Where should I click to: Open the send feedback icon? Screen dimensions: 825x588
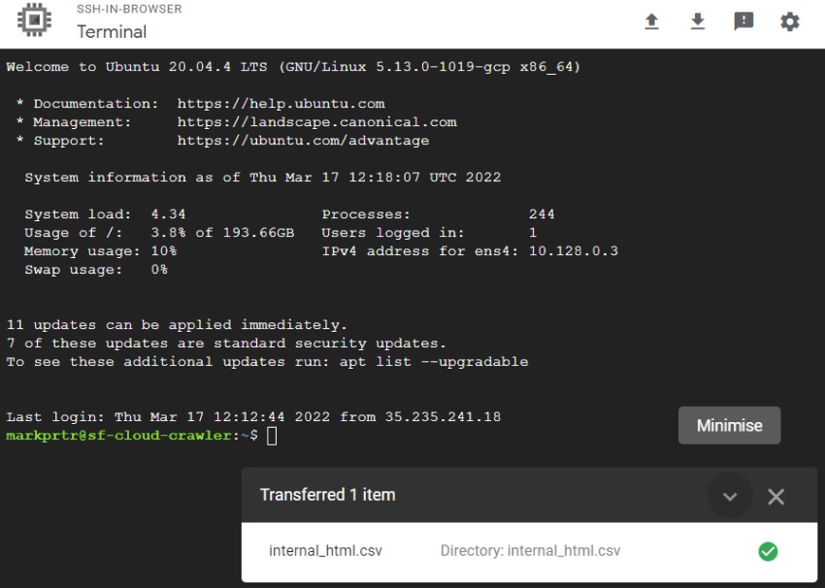[743, 21]
